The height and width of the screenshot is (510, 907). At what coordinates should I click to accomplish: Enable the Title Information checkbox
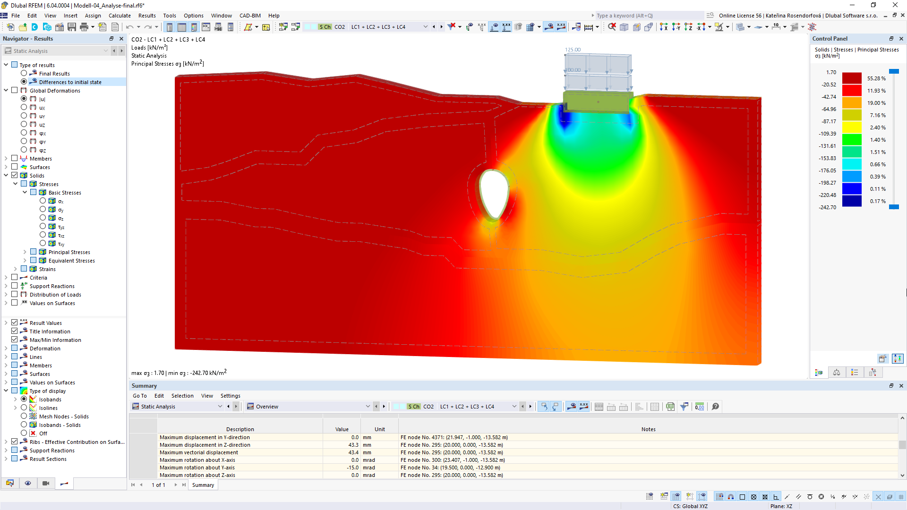[15, 331]
